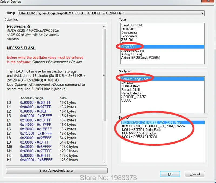The width and height of the screenshot is (216, 183).
Task: Click the Quick Info scrollbar thumb
Action: (104, 75)
